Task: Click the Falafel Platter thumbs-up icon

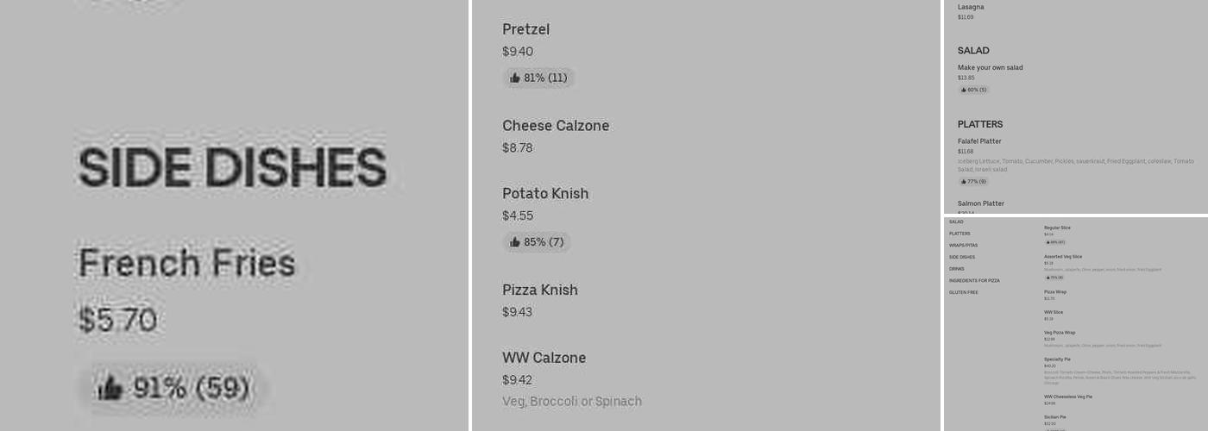Action: coord(964,182)
